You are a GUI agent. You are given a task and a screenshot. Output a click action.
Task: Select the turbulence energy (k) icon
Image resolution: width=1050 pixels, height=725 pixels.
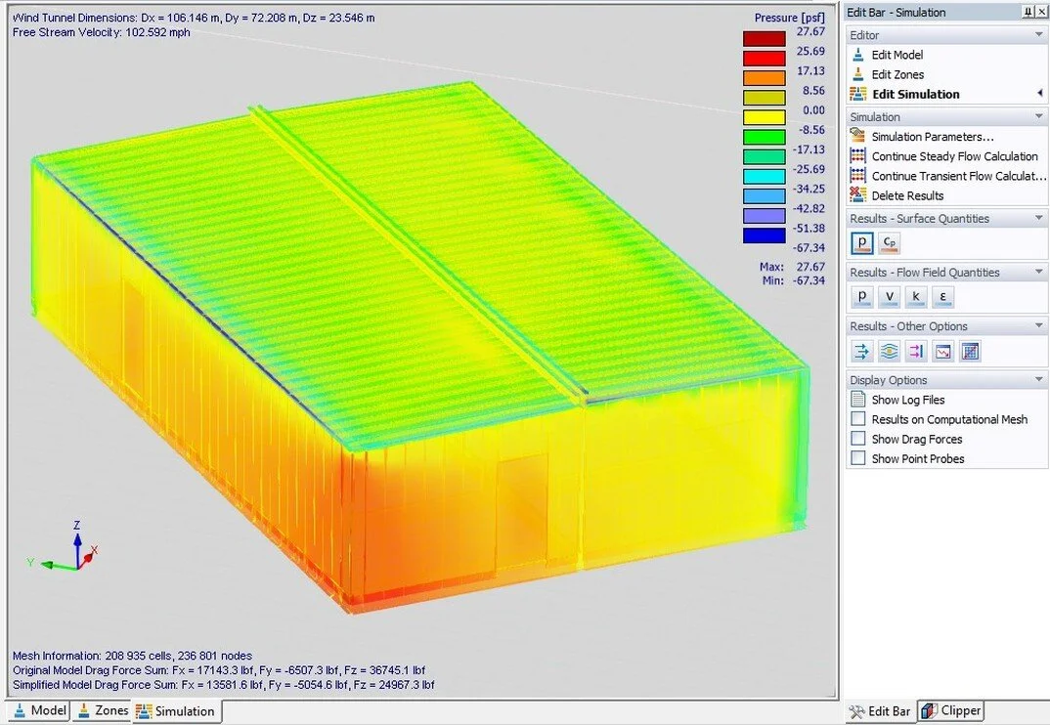[916, 297]
